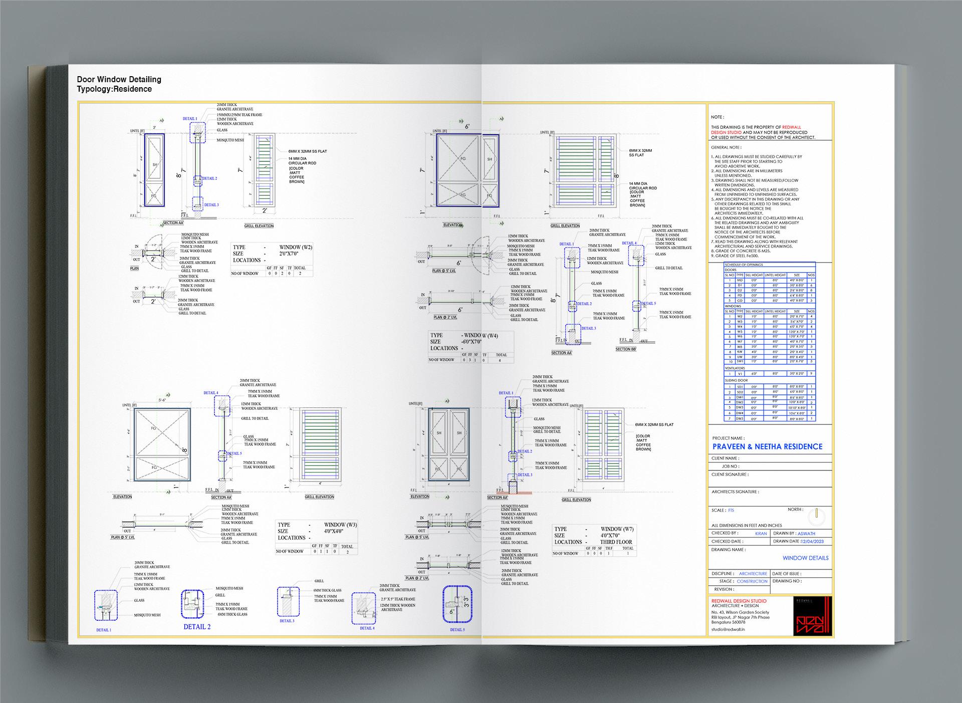Screen dimensions: 962x703
Task: Click the DETAIL 3 symbol at bottom
Action: coord(288,602)
